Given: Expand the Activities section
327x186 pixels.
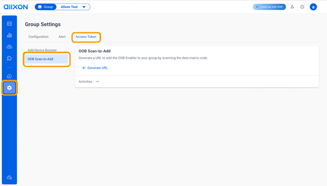Looking at the screenshot, I should [88, 81].
